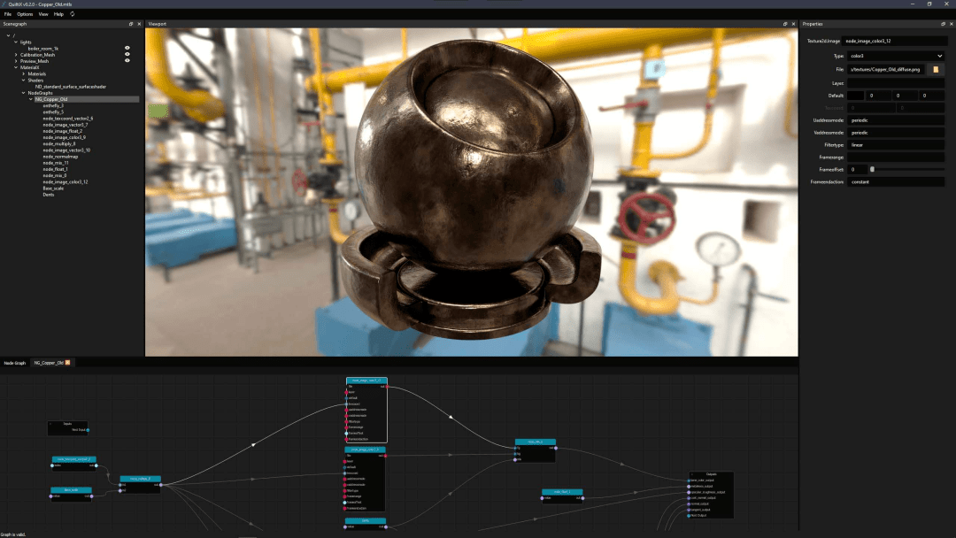Hide the Preview_Mesh using its eye toggle
The image size is (956, 538).
(127, 59)
